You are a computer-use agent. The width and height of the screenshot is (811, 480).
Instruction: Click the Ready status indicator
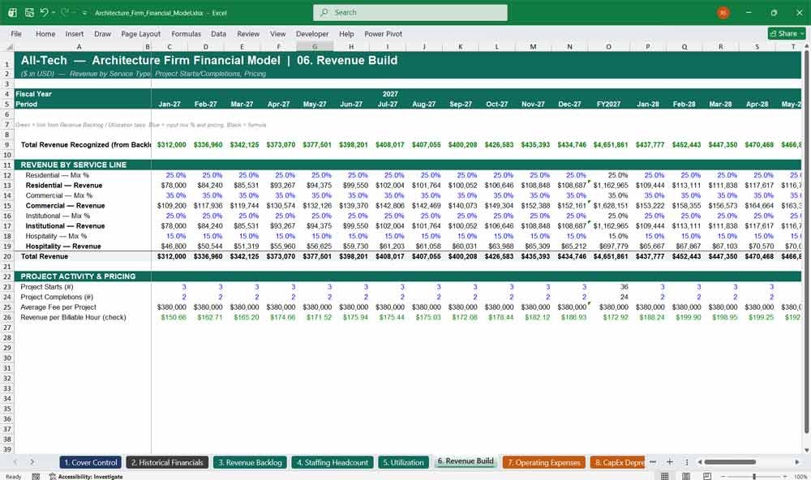click(x=14, y=477)
